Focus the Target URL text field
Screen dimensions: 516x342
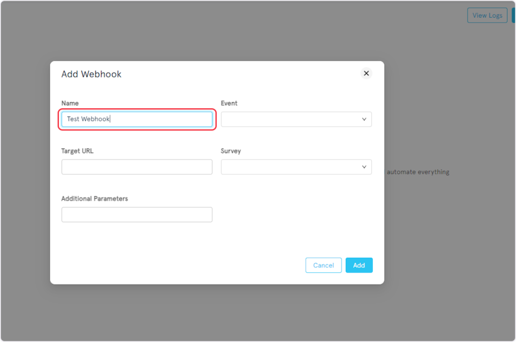pyautogui.click(x=137, y=167)
